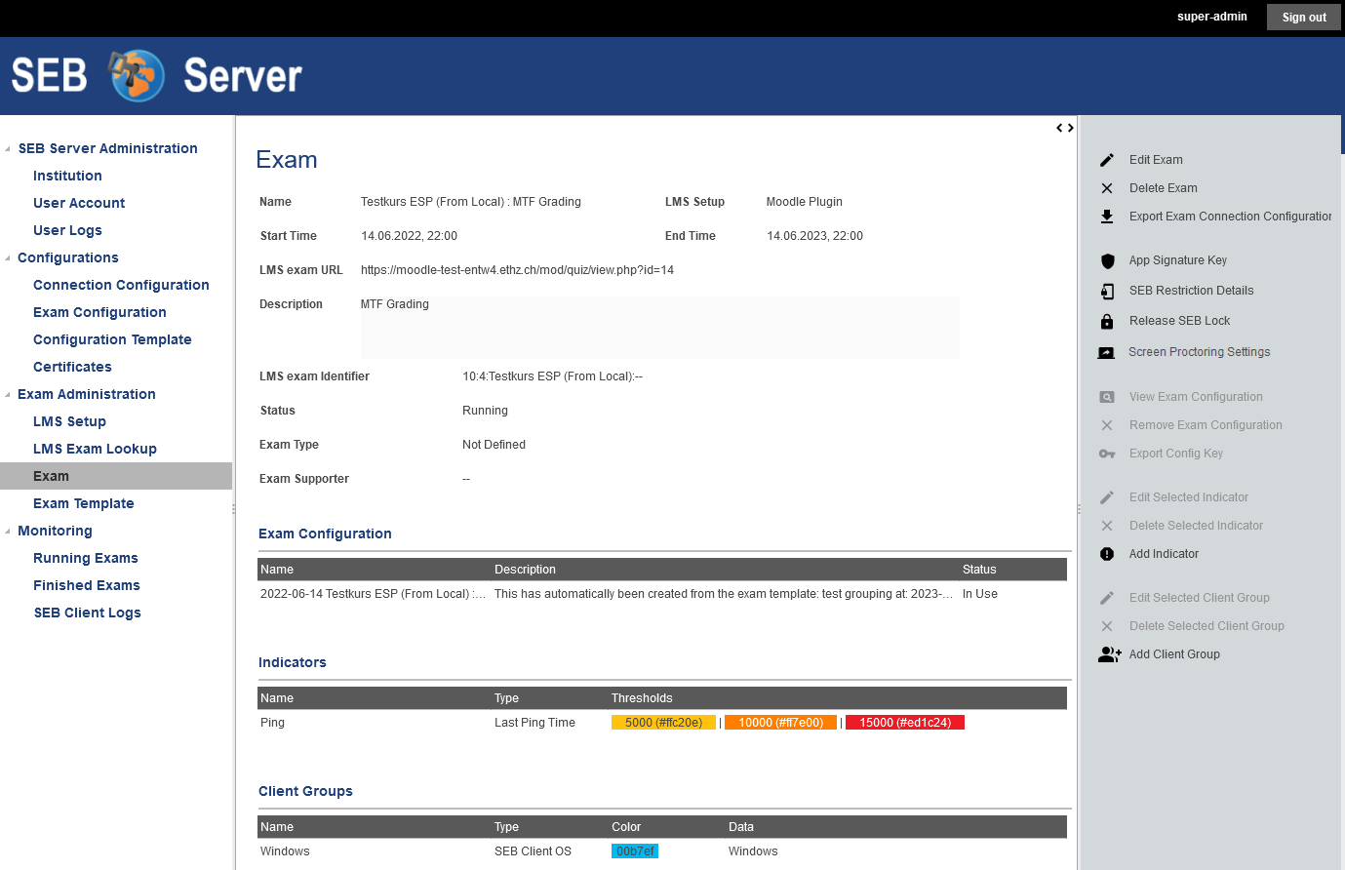
Task: Open the Exam Template page link
Action: 84,503
